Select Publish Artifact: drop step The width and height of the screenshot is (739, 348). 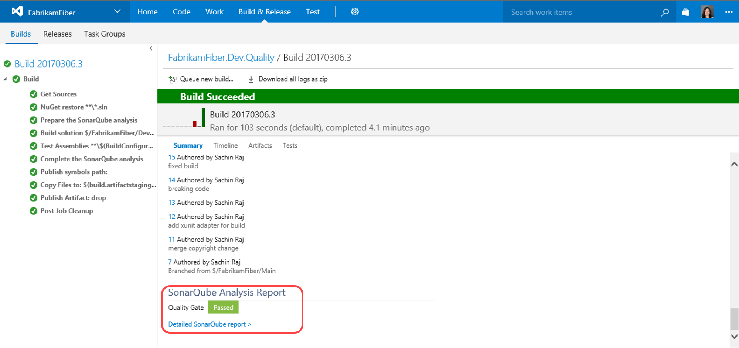pyautogui.click(x=73, y=198)
